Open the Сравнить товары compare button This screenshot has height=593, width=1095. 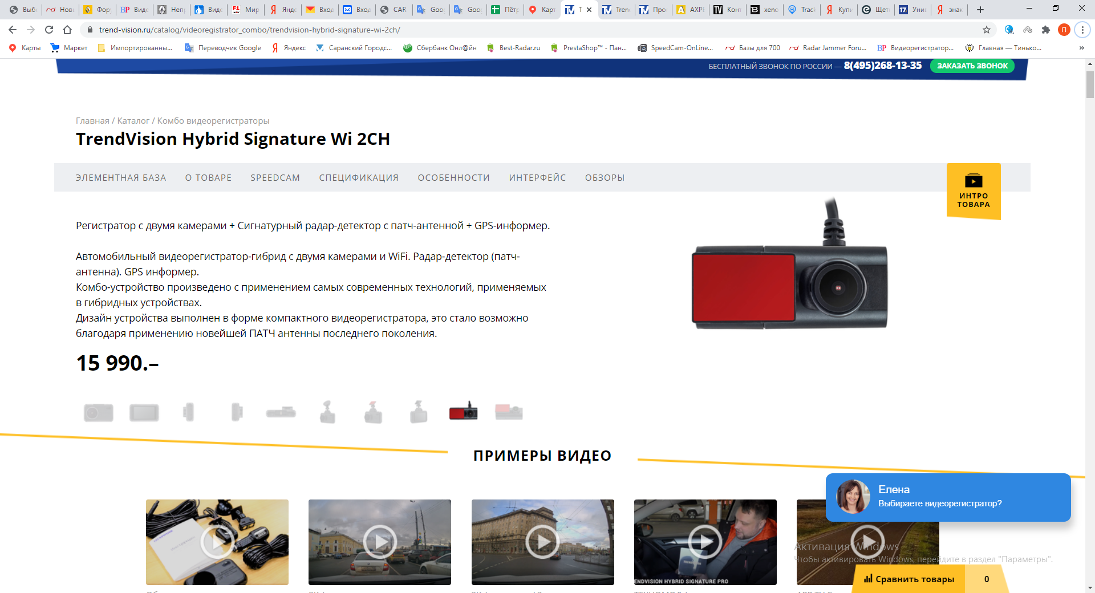(909, 579)
